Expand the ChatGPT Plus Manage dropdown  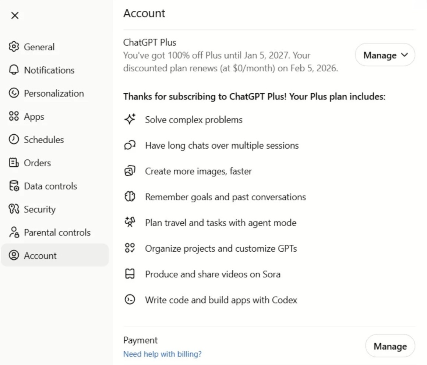point(385,55)
